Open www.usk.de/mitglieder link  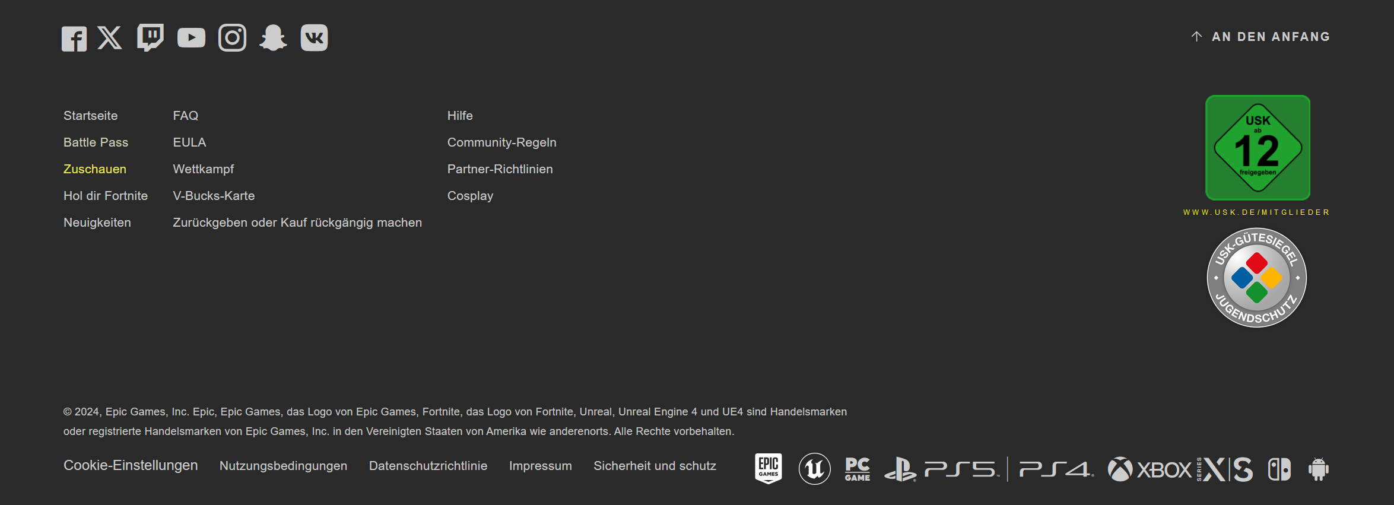click(x=1256, y=212)
